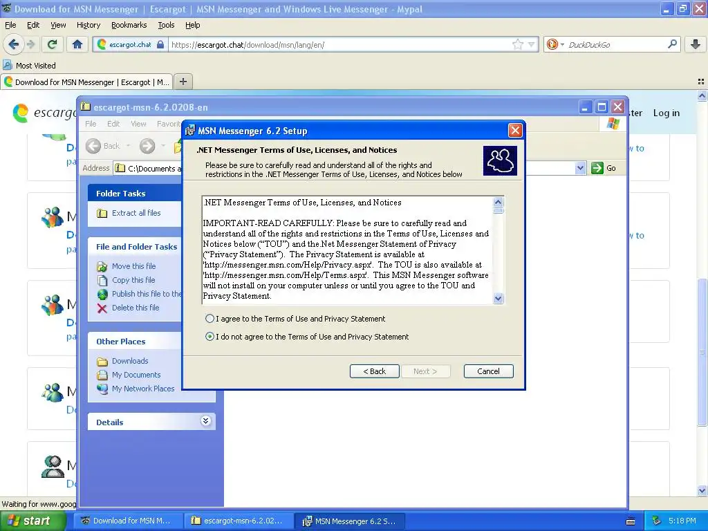
Task: Open the browser View menu
Action: point(58,25)
